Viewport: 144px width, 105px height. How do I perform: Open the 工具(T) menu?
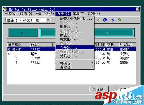coord(78,14)
